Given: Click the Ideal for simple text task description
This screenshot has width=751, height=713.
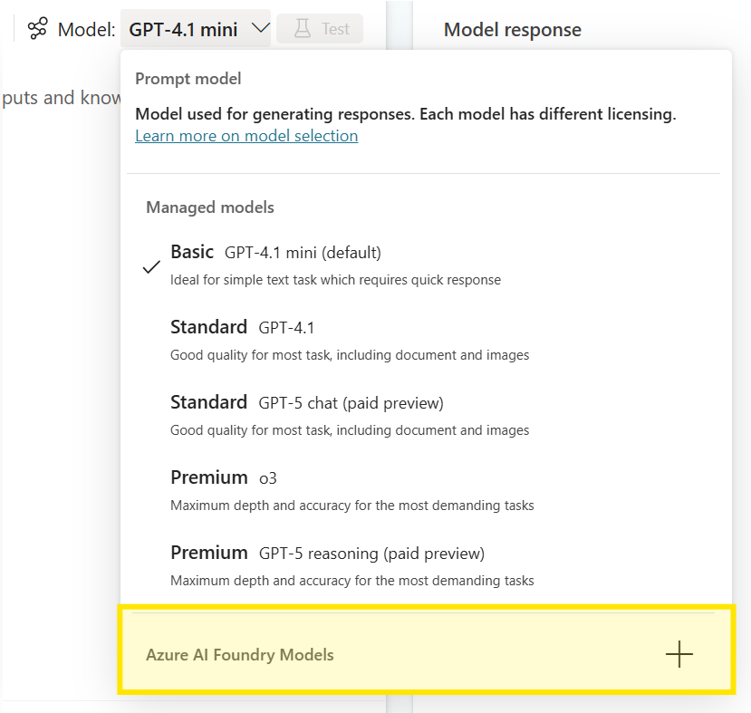Looking at the screenshot, I should [336, 280].
